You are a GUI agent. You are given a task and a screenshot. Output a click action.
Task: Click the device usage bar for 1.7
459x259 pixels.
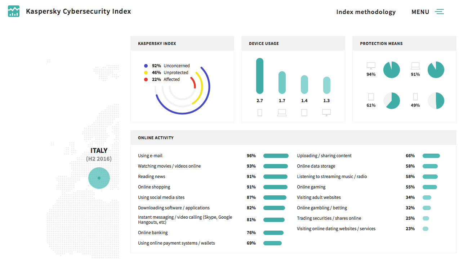coord(282,83)
